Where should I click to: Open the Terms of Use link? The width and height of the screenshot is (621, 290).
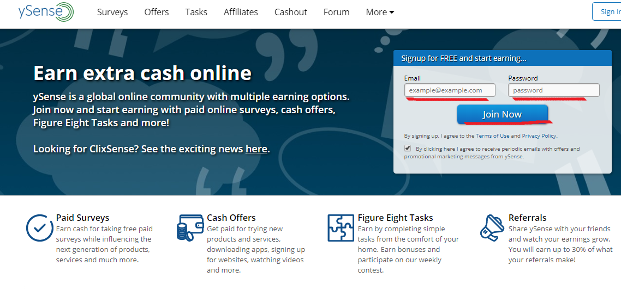(x=492, y=135)
